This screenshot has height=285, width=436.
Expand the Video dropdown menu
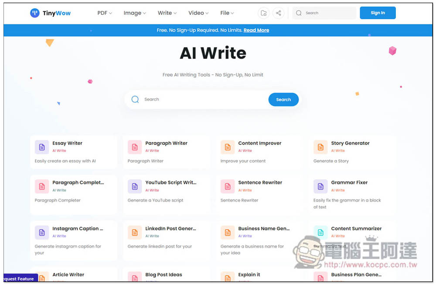(x=198, y=13)
